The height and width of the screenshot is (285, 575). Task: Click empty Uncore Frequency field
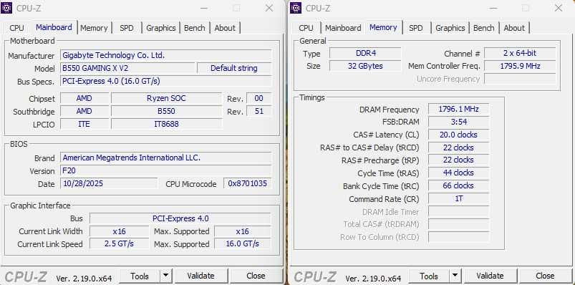[x=520, y=79]
